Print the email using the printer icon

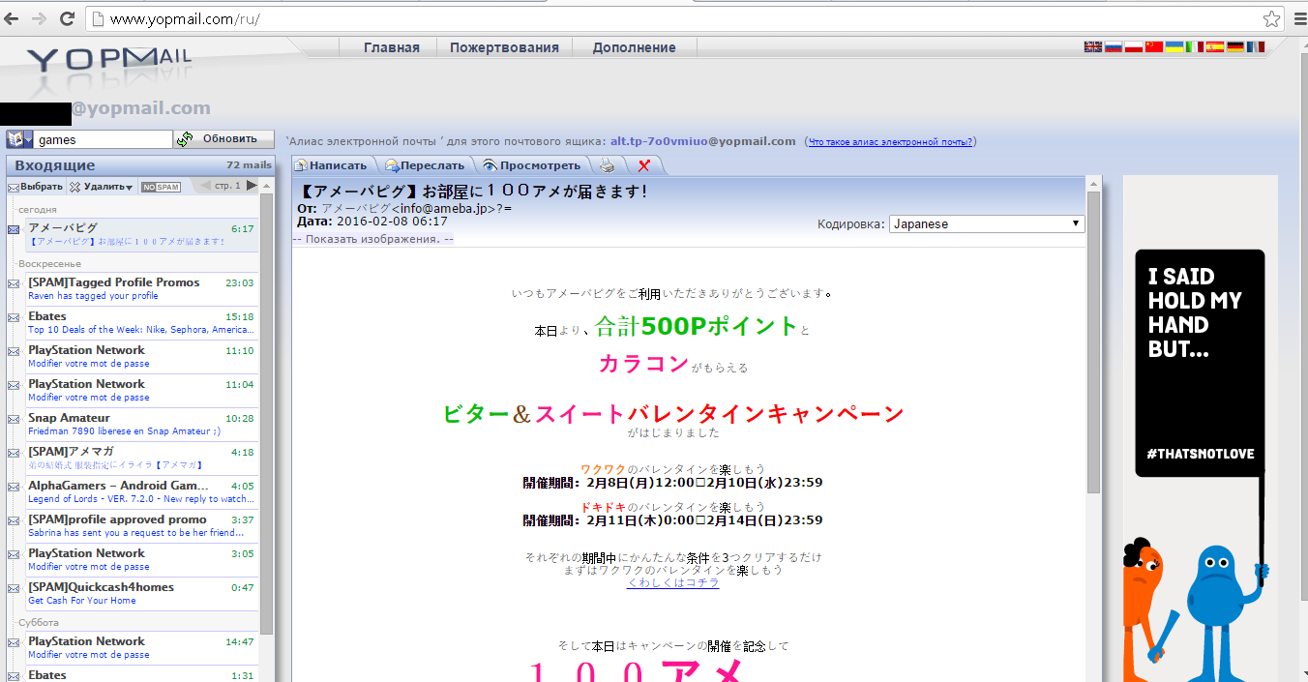pyautogui.click(x=607, y=164)
